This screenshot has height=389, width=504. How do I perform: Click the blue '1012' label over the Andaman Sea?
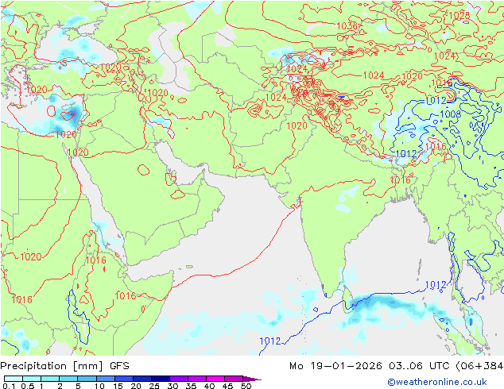[436, 285]
